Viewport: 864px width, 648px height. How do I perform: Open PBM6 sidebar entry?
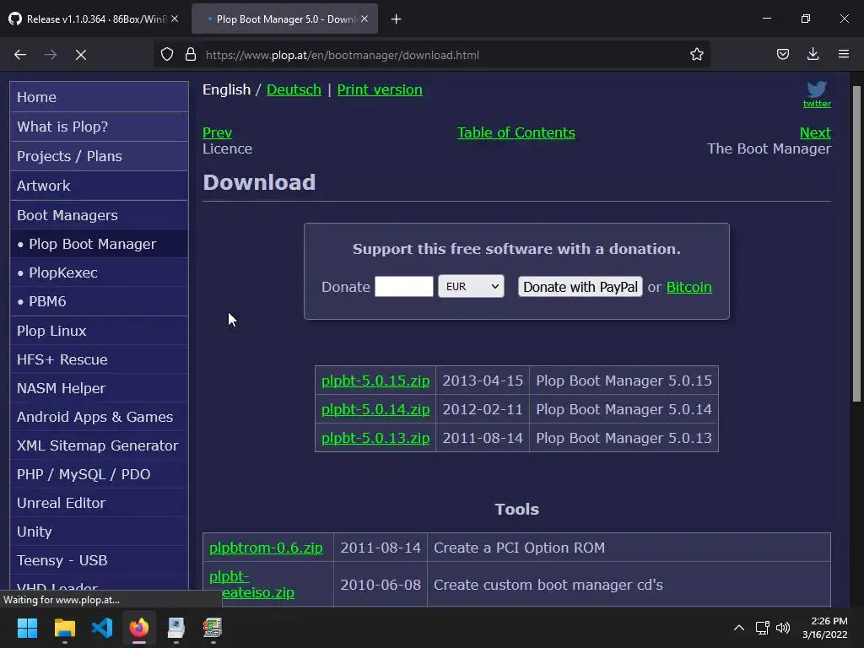100,301
